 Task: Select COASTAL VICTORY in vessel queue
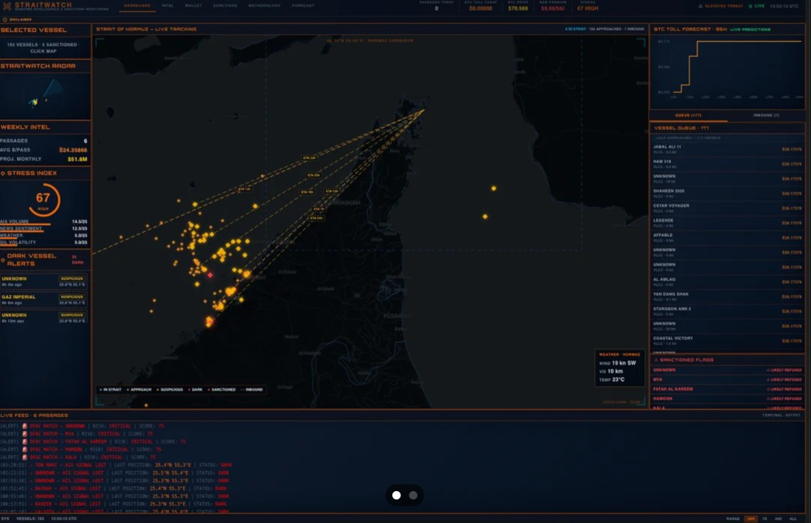[x=727, y=340]
